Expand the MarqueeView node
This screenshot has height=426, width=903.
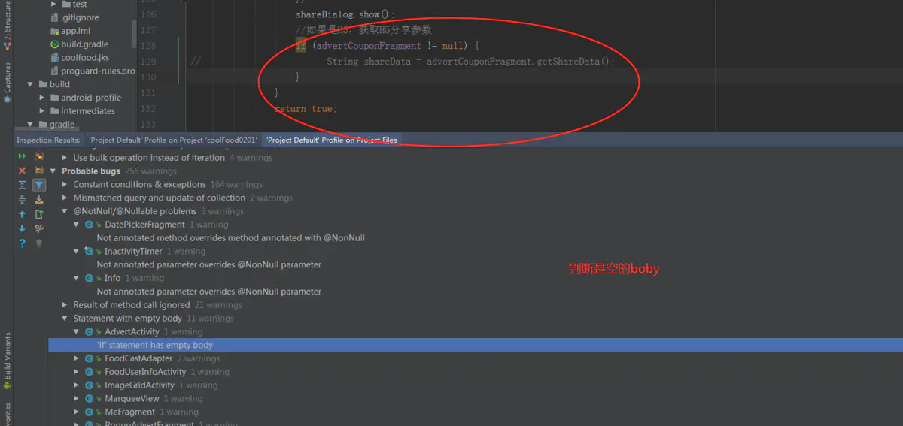click(x=77, y=399)
